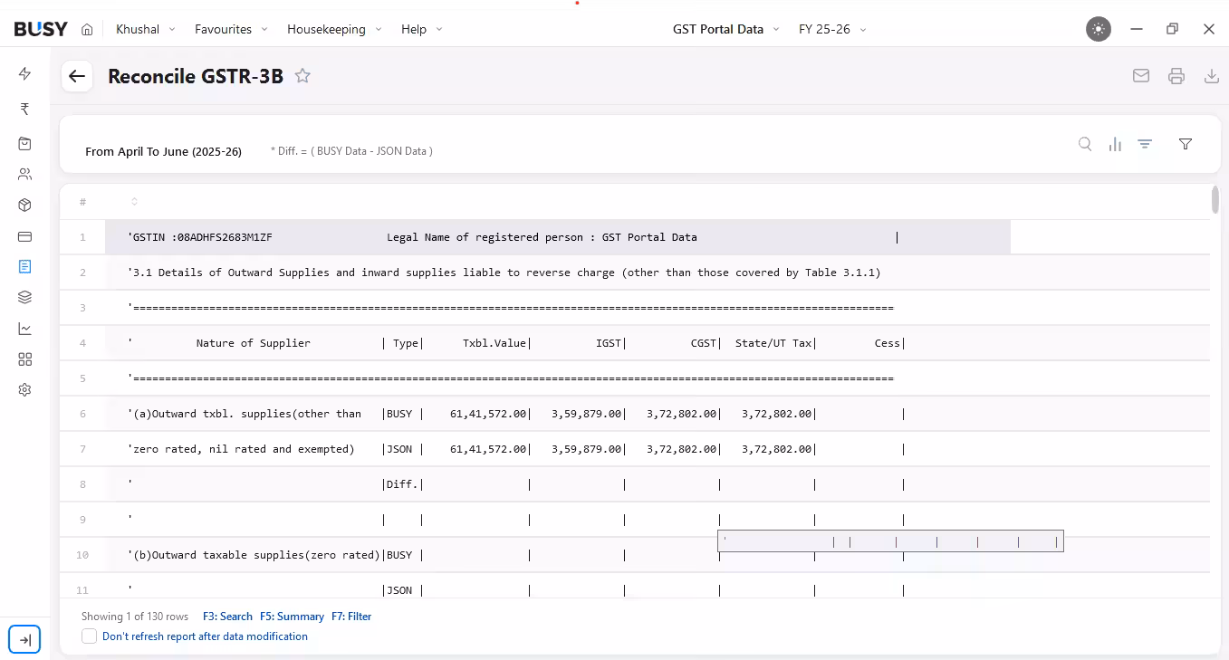1229x660 pixels.
Task: Email the report using the envelope icon
Action: tap(1141, 76)
